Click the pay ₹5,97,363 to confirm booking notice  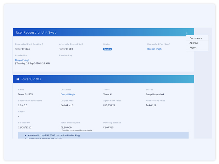coord(54,135)
